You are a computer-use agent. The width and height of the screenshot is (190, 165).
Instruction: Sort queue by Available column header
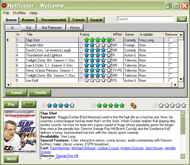point(151,34)
